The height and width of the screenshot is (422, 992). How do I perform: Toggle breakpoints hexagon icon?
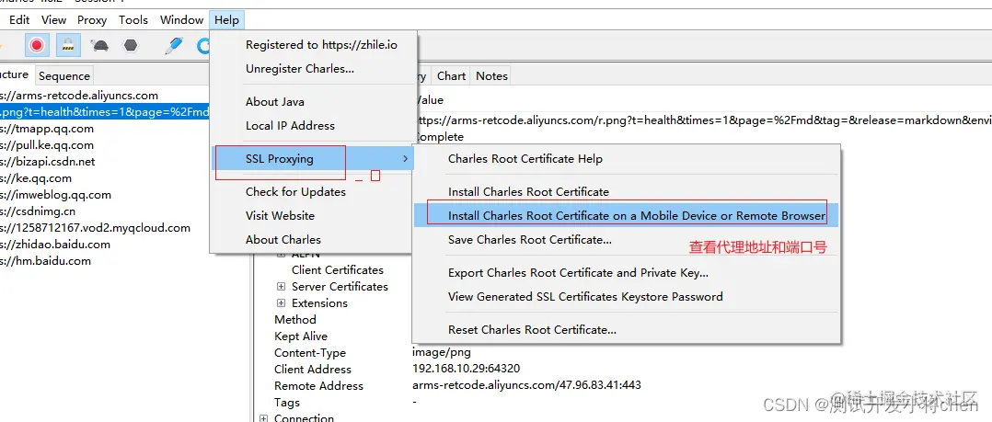131,45
